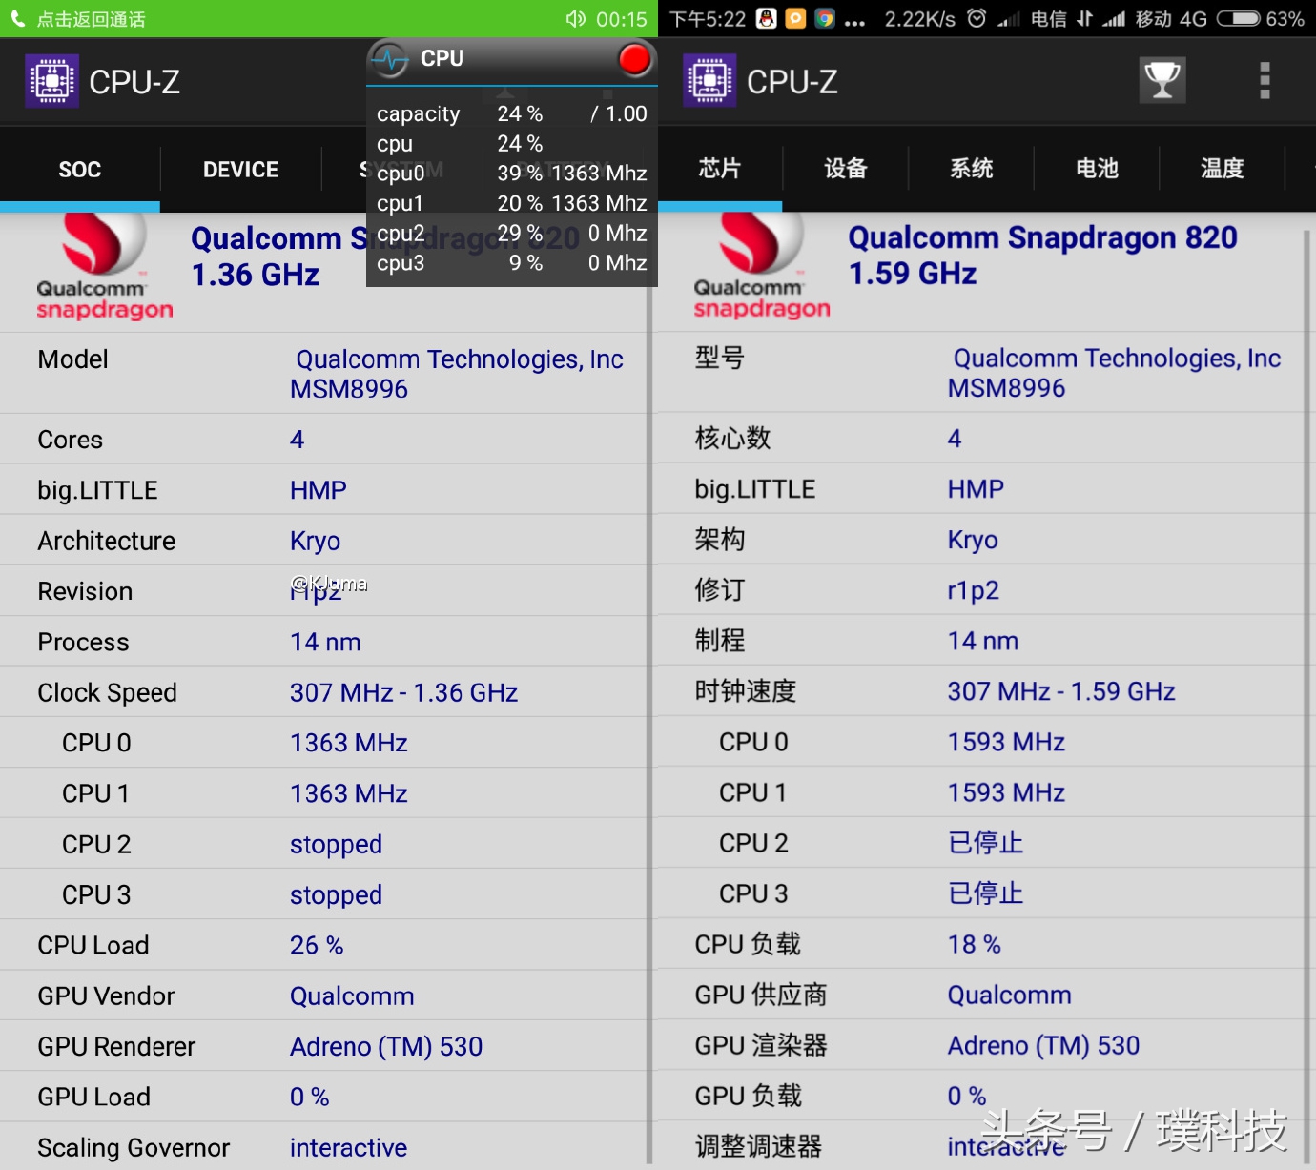Tap the three-dots more notifications indicator in status bar
The width and height of the screenshot is (1316, 1170).
(855, 23)
